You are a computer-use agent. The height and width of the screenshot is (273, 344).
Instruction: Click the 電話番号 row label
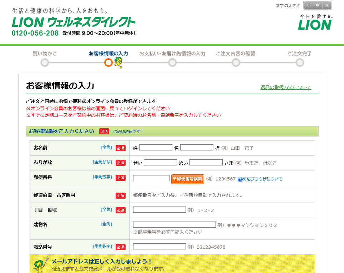click(43, 247)
